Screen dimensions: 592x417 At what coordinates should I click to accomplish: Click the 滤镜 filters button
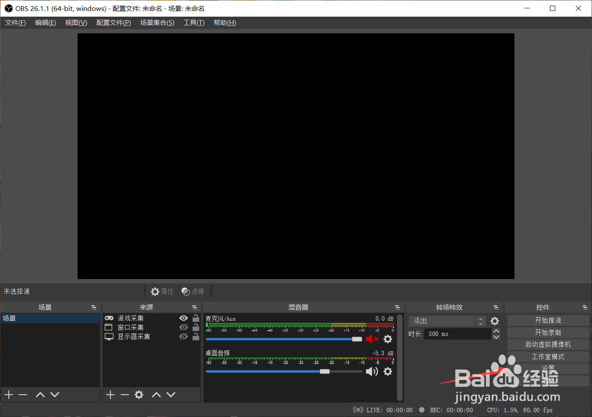point(193,291)
